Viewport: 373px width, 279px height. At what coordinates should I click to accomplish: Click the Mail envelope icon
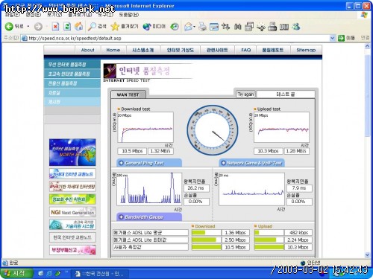click(189, 27)
